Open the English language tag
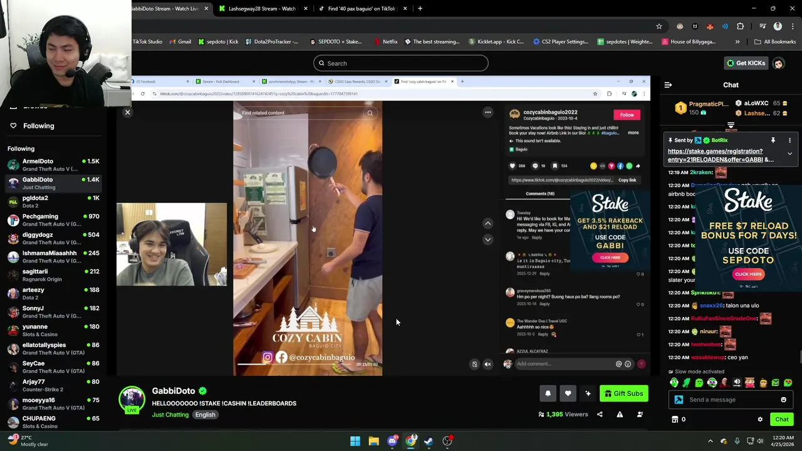 pyautogui.click(x=205, y=415)
